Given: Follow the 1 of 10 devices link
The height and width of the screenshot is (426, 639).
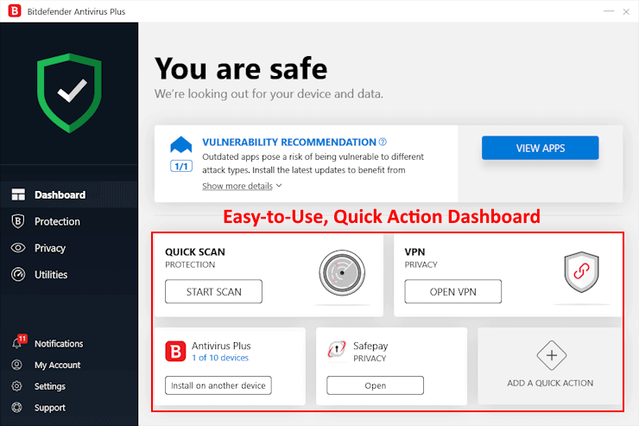Looking at the screenshot, I should (x=220, y=358).
